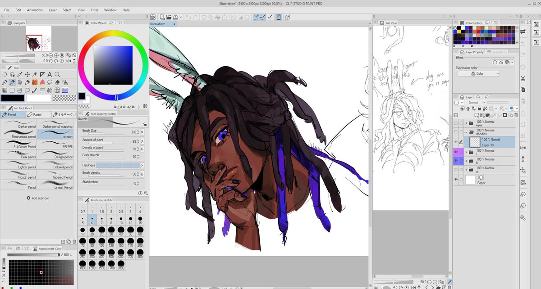Screen dimensions: 541x289
Task: Select the Darker pencil sub tool
Action: point(19,124)
